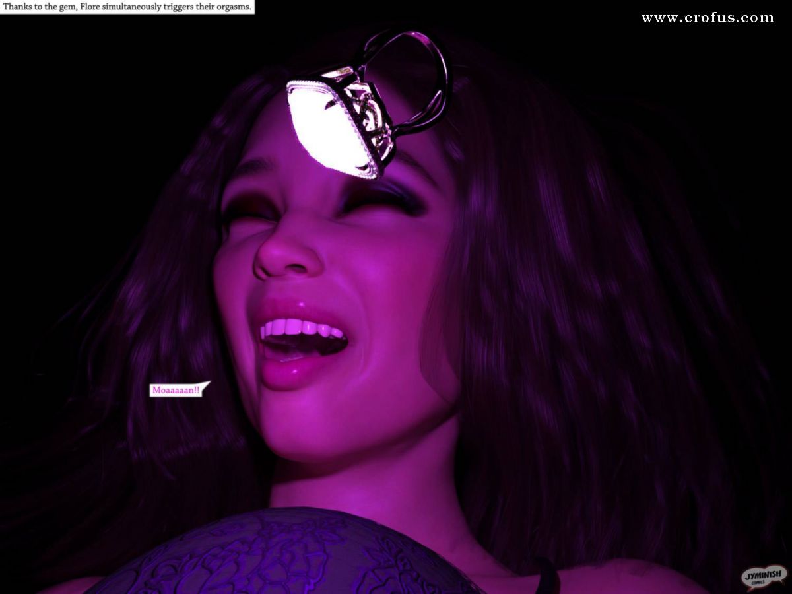
Task: Click the caption starting "Thanks to the gem"
Action: 127,7
